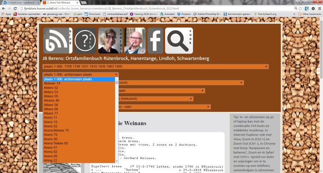Screen dimensions: 323x173
Task: Select Arens 62 option
Action: tap(79, 126)
